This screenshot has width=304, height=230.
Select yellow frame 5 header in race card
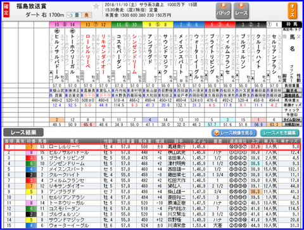[158, 25]
